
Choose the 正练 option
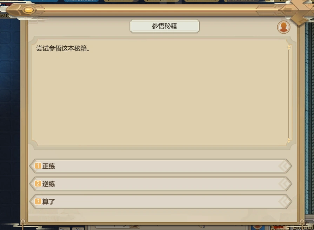[x=161, y=166]
